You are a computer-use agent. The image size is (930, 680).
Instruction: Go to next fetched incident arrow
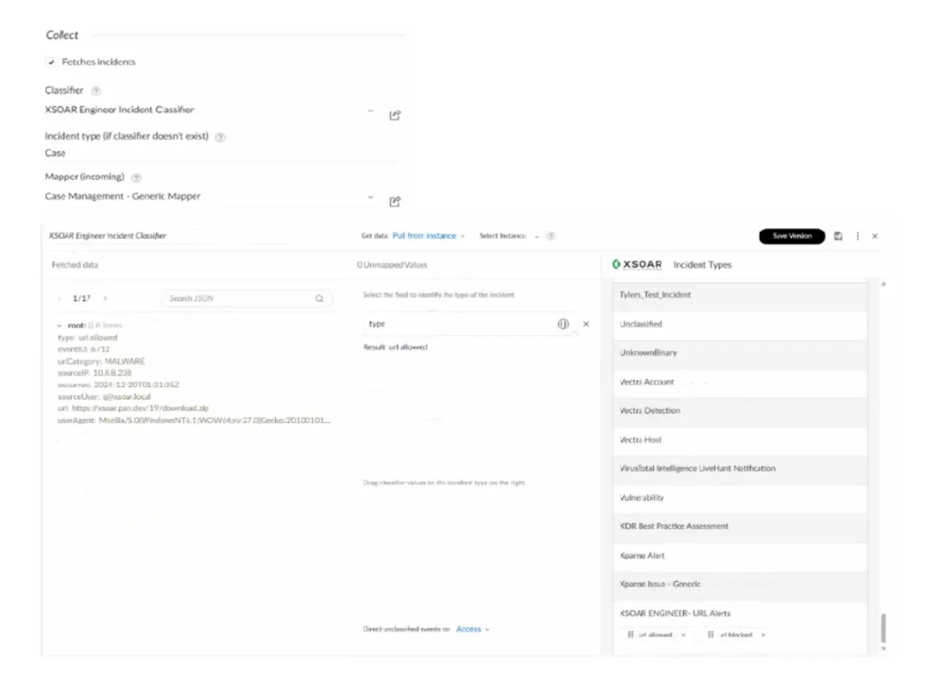point(105,298)
